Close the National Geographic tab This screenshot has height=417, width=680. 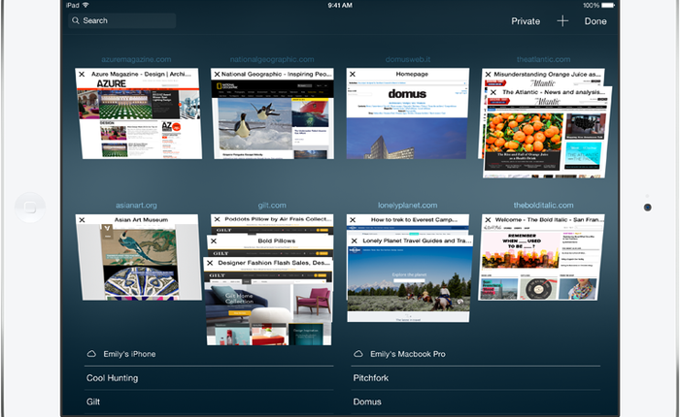click(x=217, y=74)
